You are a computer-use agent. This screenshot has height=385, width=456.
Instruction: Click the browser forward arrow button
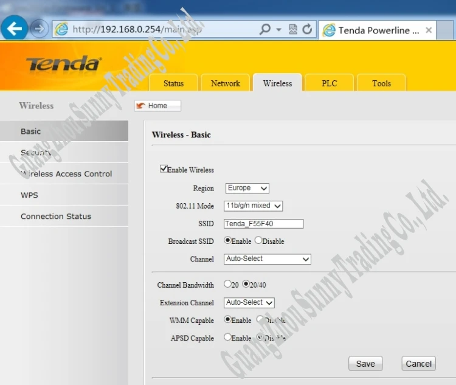coord(40,29)
